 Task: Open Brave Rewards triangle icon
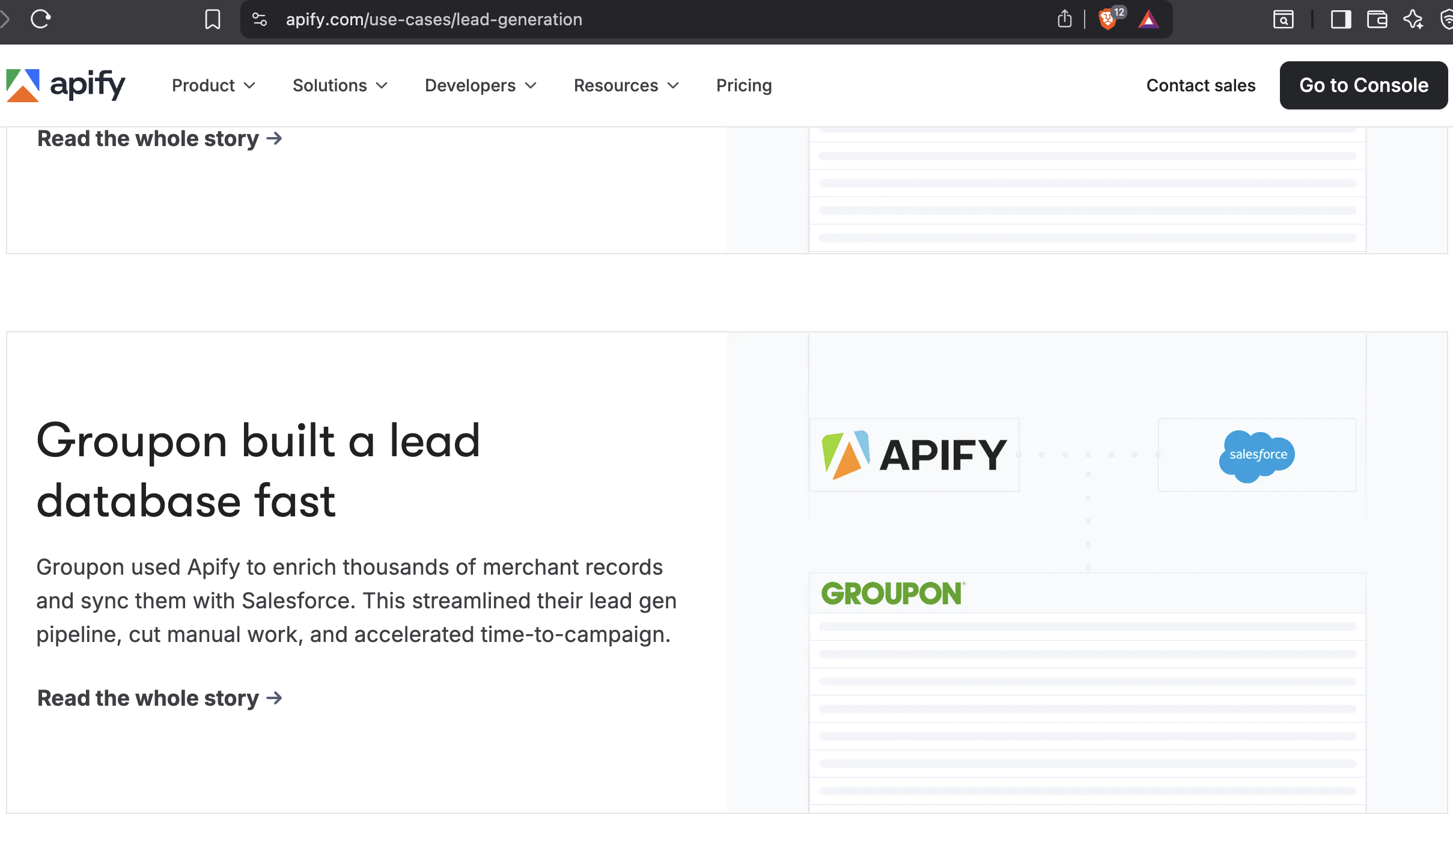(x=1148, y=19)
